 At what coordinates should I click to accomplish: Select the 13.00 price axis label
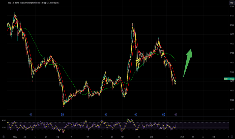(x=232, y=91)
